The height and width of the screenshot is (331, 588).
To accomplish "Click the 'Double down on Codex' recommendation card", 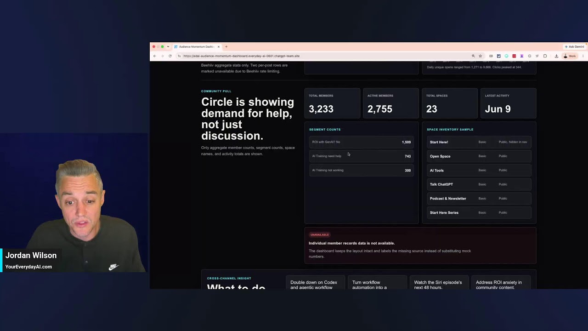I will tap(317, 283).
